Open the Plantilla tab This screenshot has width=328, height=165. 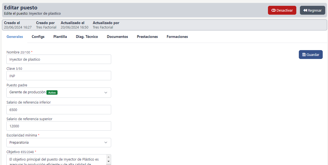coord(60,37)
